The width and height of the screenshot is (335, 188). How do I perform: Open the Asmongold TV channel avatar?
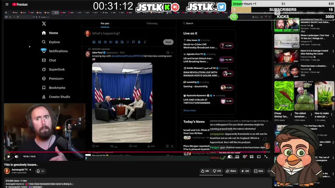coord(7,171)
